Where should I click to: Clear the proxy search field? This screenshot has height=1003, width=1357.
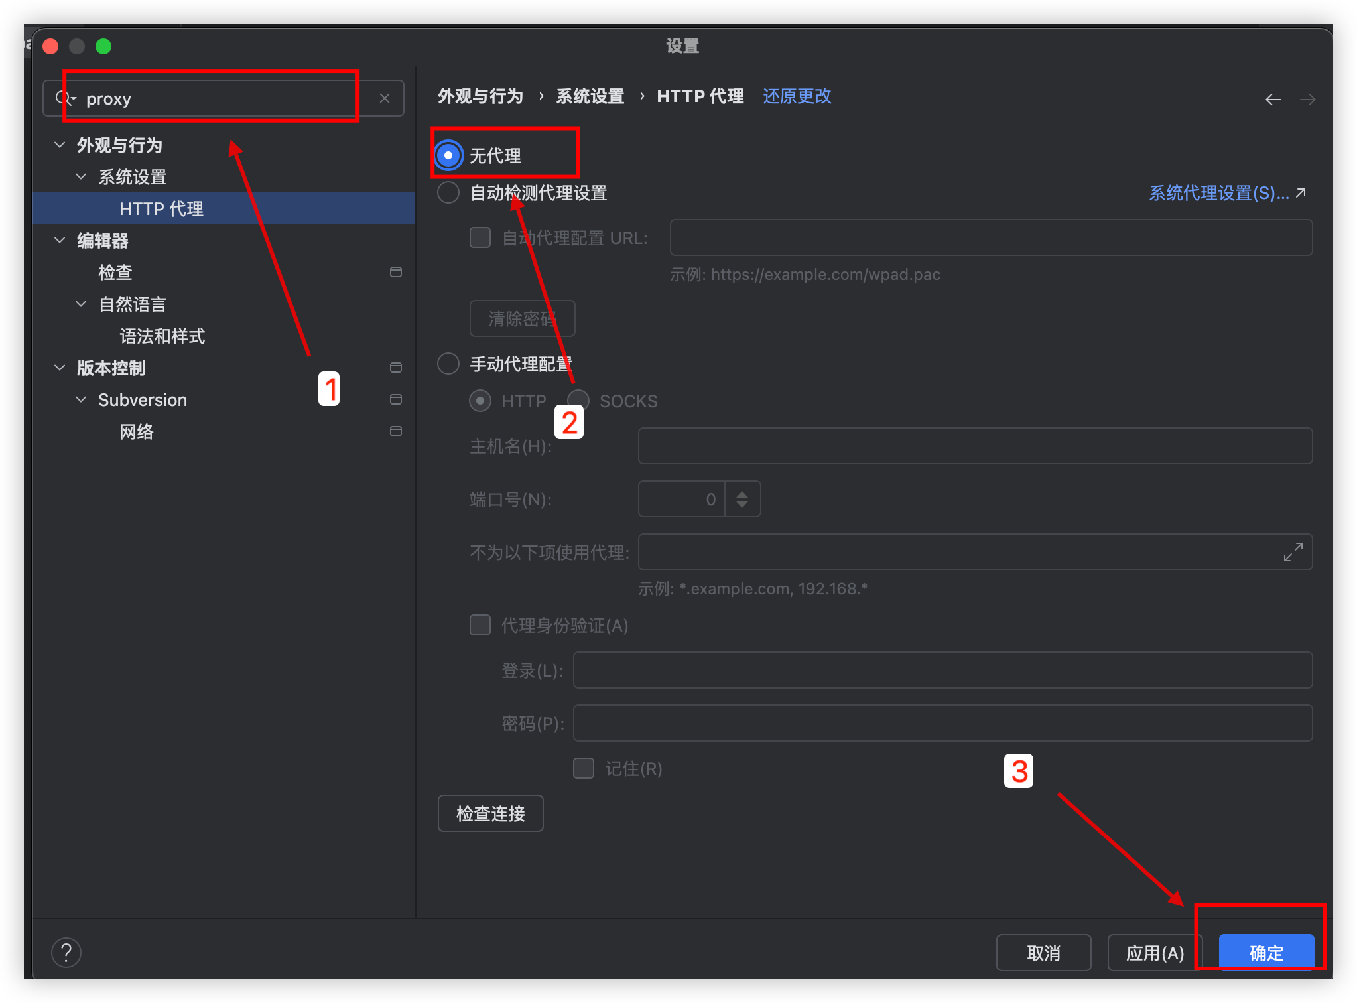[x=385, y=98]
